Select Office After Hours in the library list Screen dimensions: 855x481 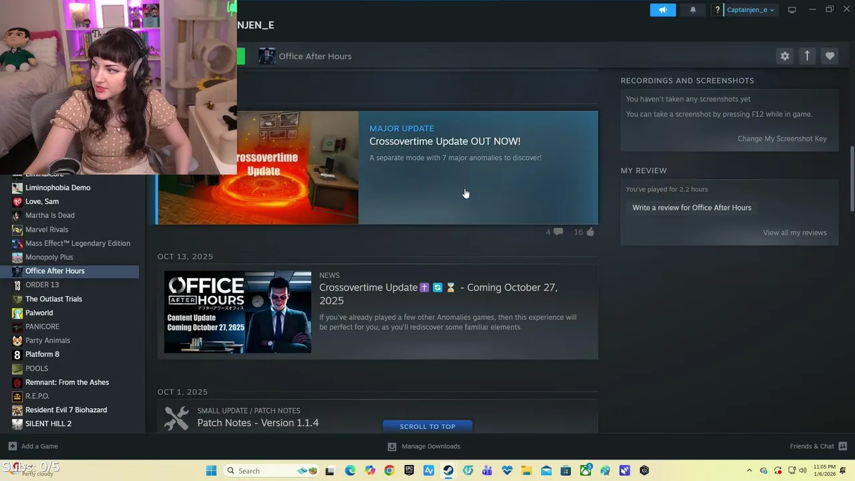tap(69, 271)
